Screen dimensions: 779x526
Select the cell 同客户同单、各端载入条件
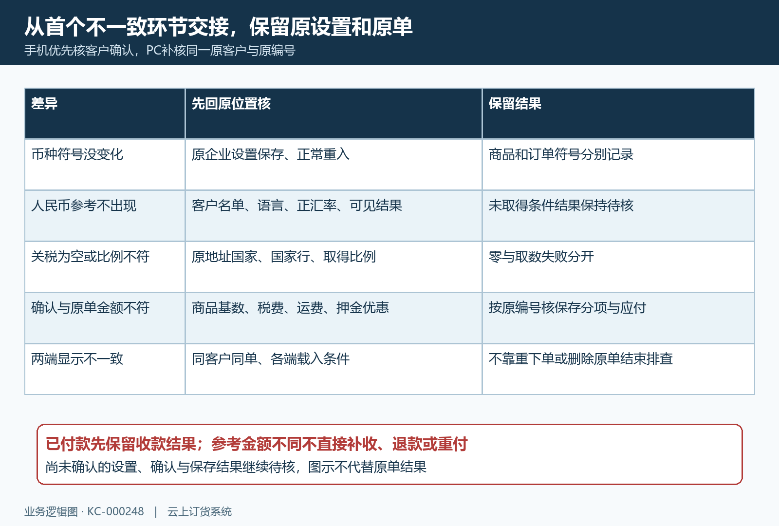coord(334,369)
